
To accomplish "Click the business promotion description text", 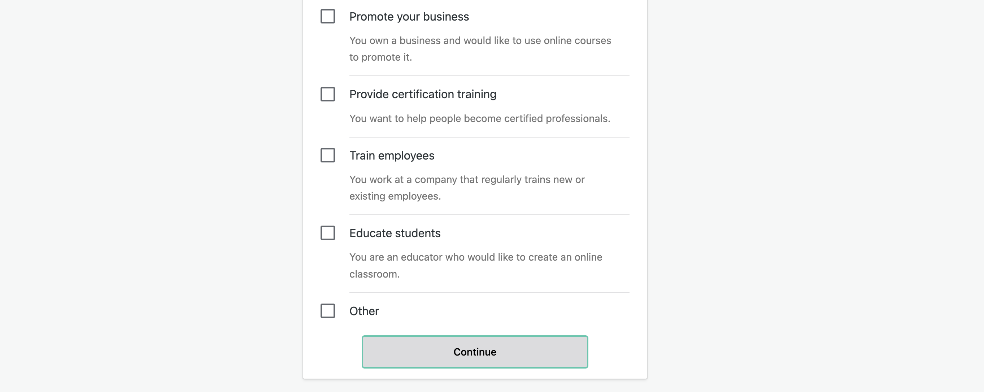I will (x=480, y=49).
